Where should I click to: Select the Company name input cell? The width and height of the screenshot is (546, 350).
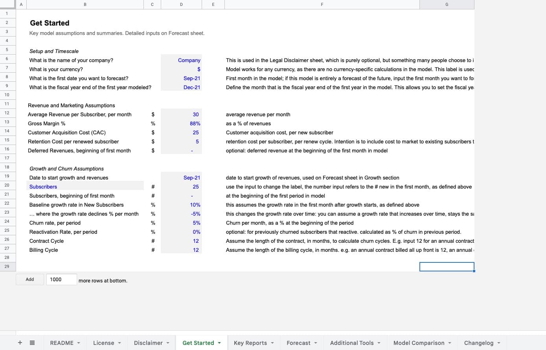181,60
